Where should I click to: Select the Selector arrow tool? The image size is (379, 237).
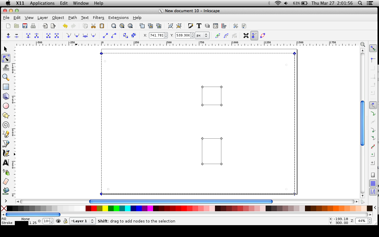[6, 49]
